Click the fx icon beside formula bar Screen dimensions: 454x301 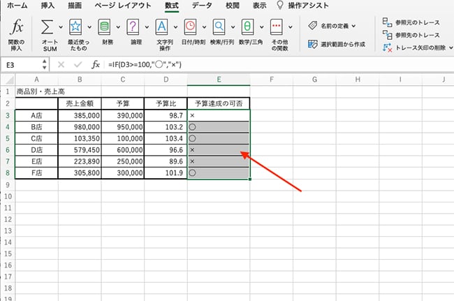pos(96,64)
